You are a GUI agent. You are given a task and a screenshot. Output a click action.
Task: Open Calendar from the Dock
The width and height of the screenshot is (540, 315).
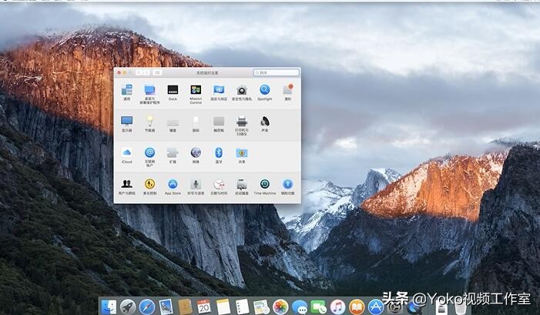[x=204, y=307]
